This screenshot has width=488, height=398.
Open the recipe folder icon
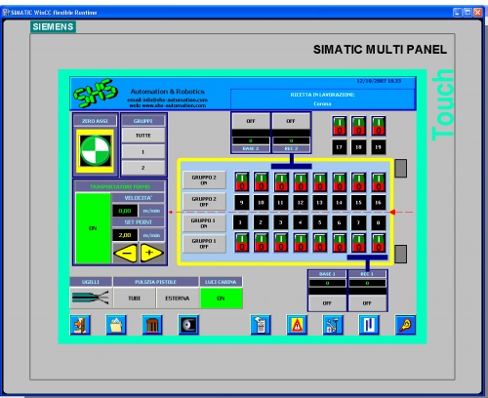click(116, 325)
